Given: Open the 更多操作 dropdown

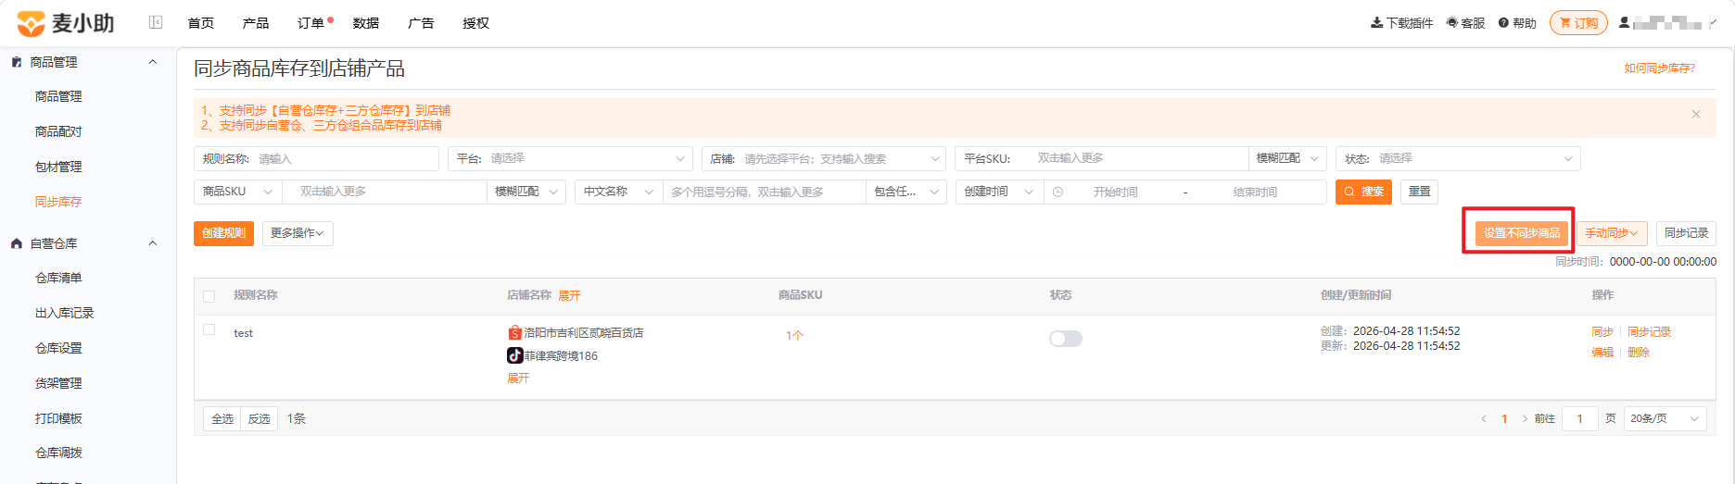Looking at the screenshot, I should pos(298,233).
